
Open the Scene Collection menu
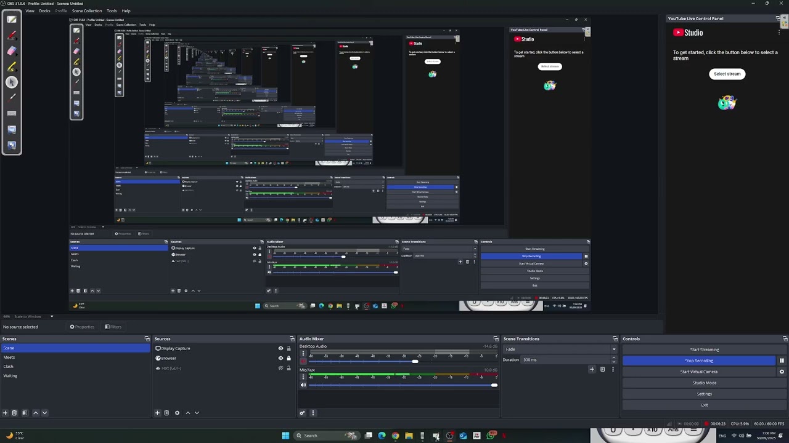click(87, 10)
